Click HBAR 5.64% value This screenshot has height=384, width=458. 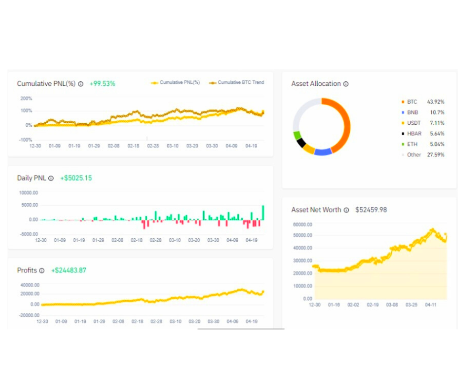coord(437,134)
